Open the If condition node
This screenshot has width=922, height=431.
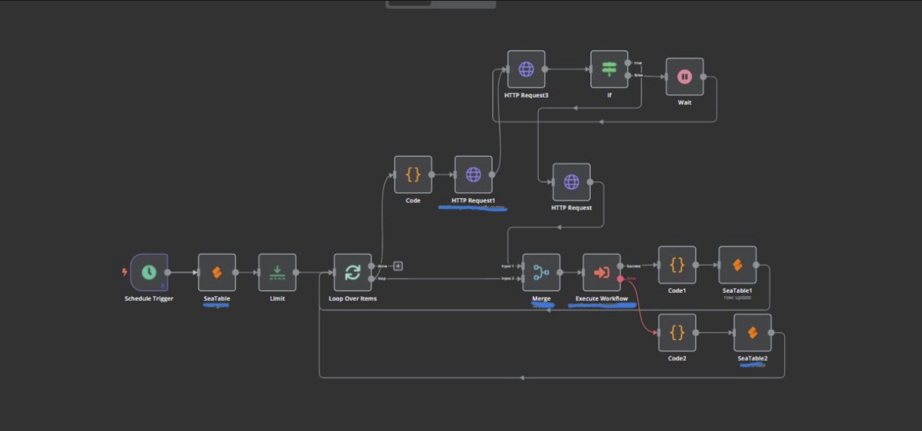click(609, 69)
